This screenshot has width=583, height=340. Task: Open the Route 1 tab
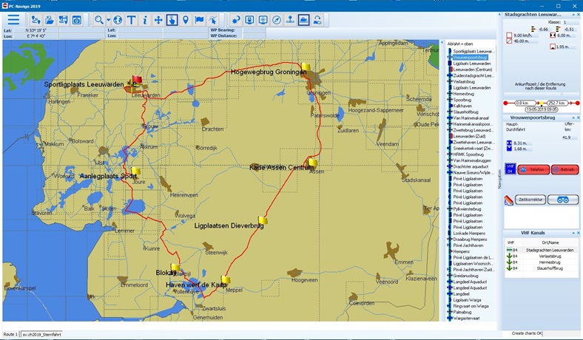click(x=10, y=335)
